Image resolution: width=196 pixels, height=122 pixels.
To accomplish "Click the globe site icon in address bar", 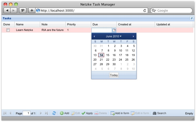I will tap(38, 11).
